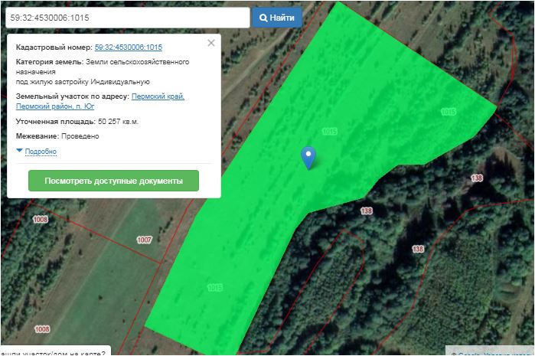Image resolution: width=535 pixels, height=356 pixels.
Task: Click the 1015 label nearest the blue pin
Action: tap(330, 132)
